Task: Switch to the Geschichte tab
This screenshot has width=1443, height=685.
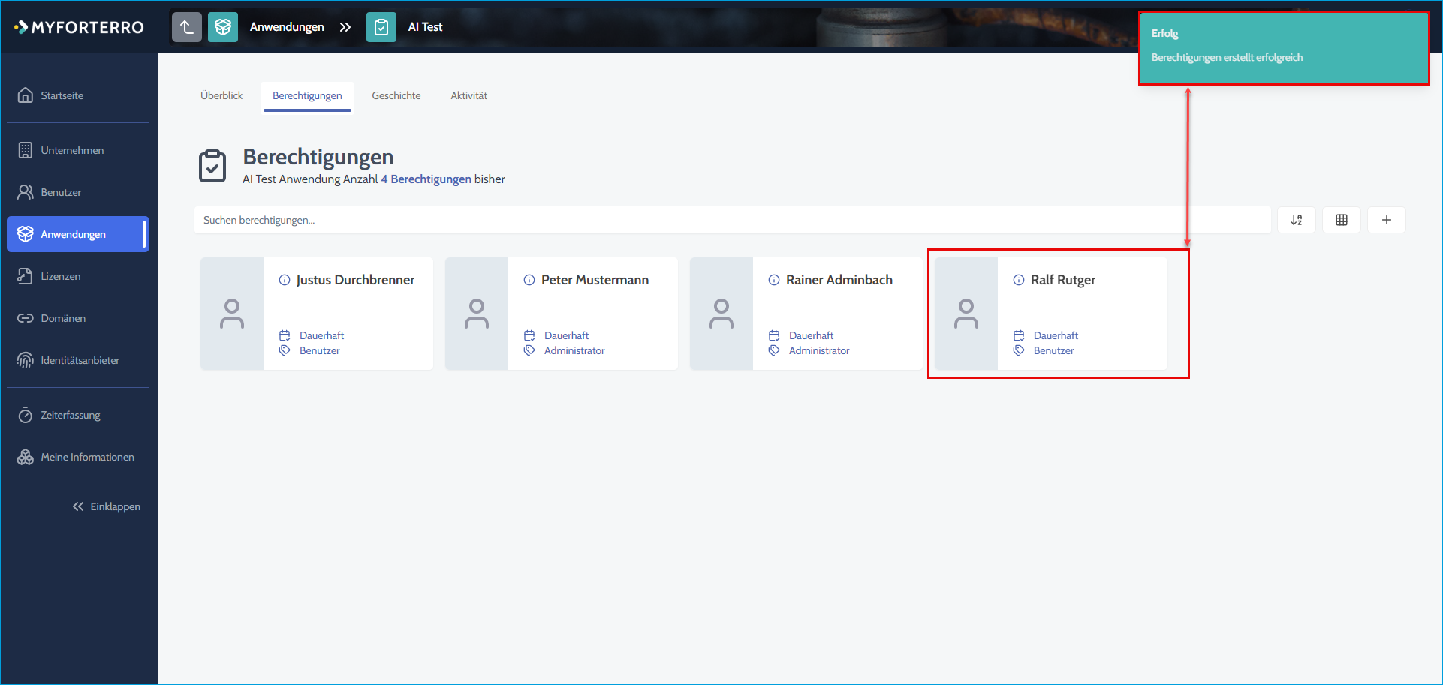Action: [396, 95]
